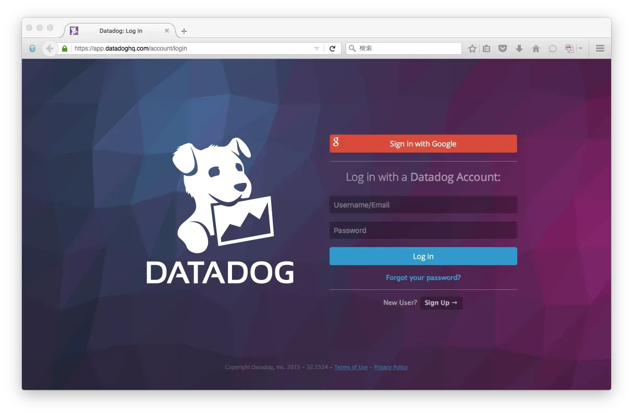The image size is (633, 416).
Task: Bookmark this page with the star icon
Action: coord(472,48)
